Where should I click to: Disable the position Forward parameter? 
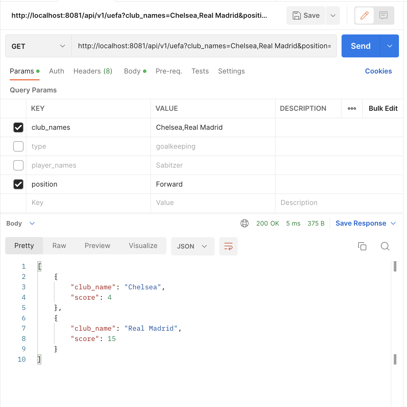pos(18,184)
